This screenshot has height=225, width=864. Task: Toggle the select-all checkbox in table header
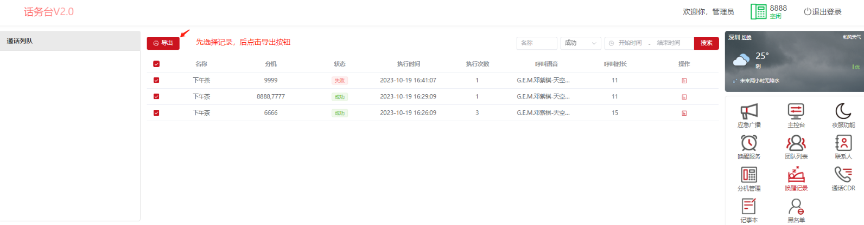point(156,64)
